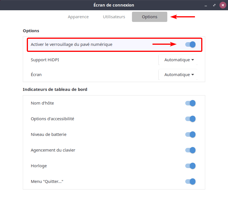Click the "Écran de connexion" title text
Image resolution: width=228 pixels, height=202 pixels.
(x=114, y=5)
